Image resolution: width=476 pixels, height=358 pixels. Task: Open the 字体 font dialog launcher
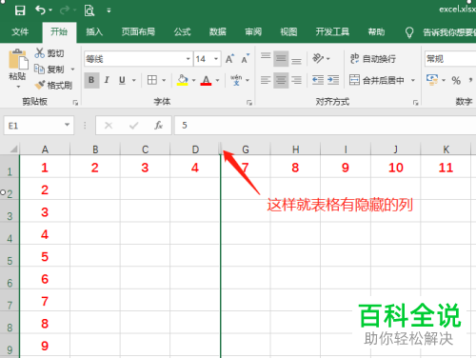tap(249, 103)
